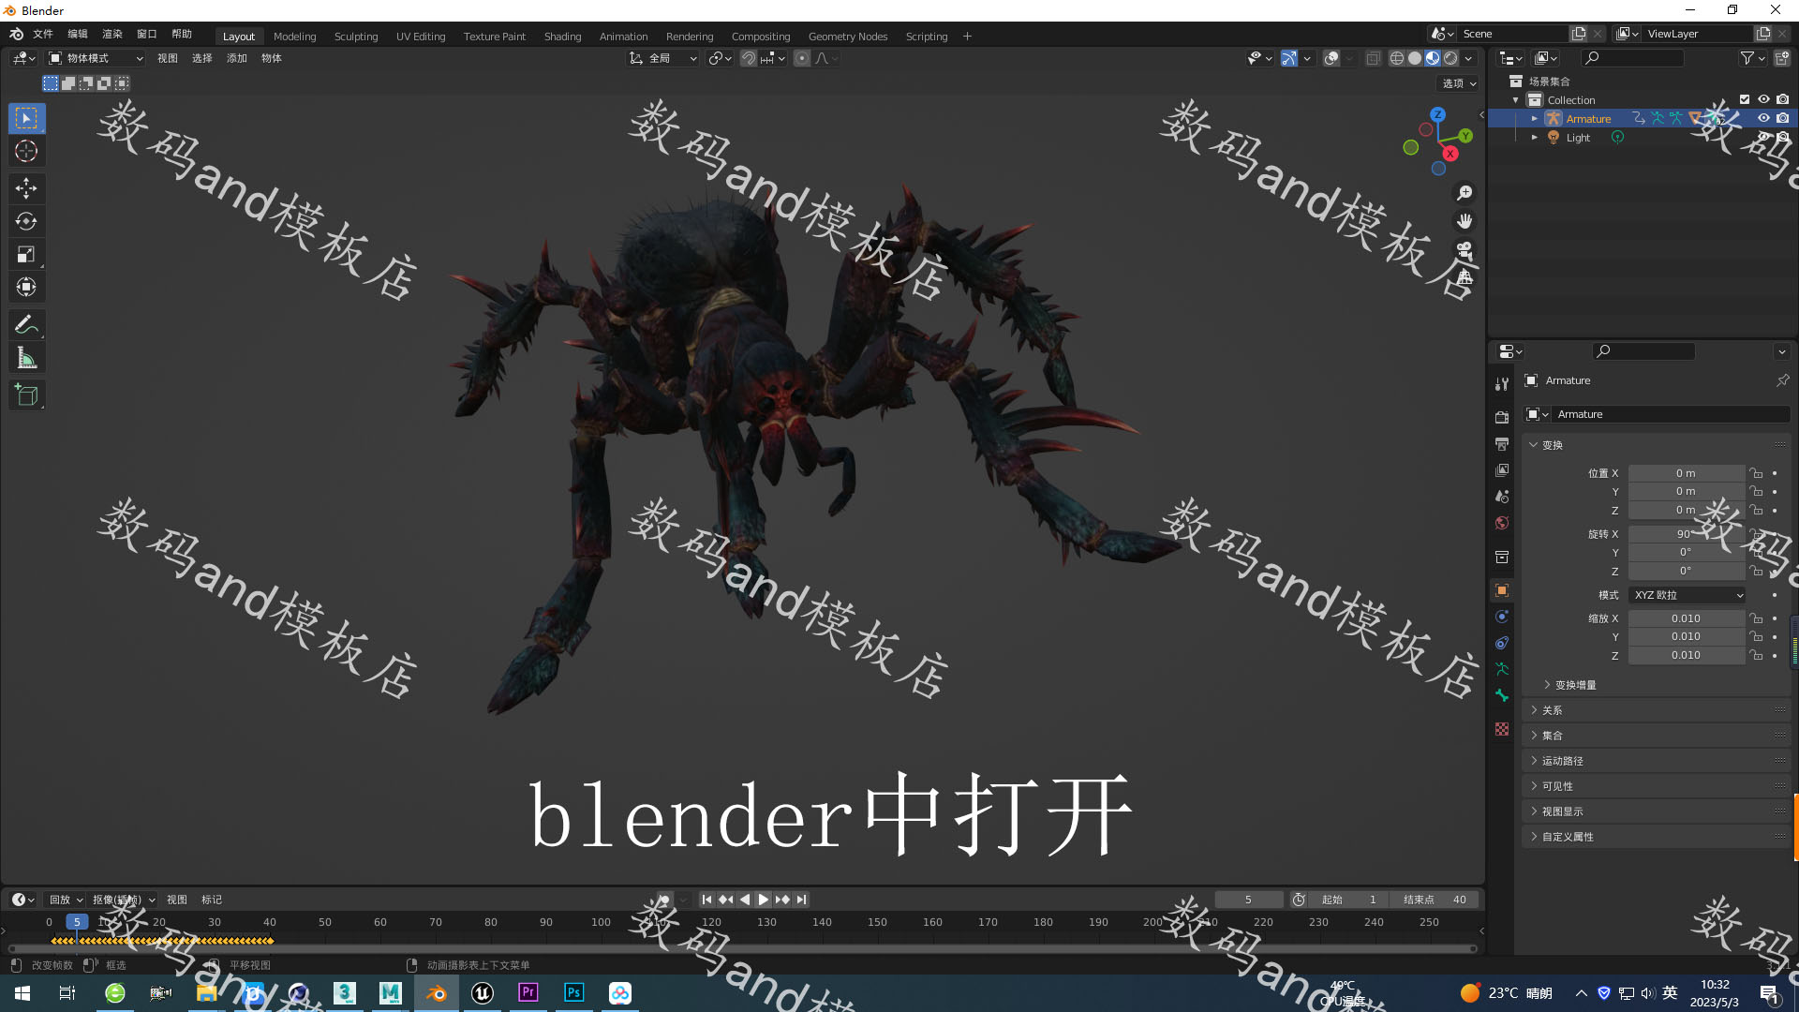Select the Measure tool
Screen dimensions: 1799x1012
(26, 358)
